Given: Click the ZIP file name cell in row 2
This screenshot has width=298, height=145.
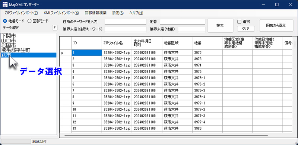Looking at the screenshot, I should point(117,59).
